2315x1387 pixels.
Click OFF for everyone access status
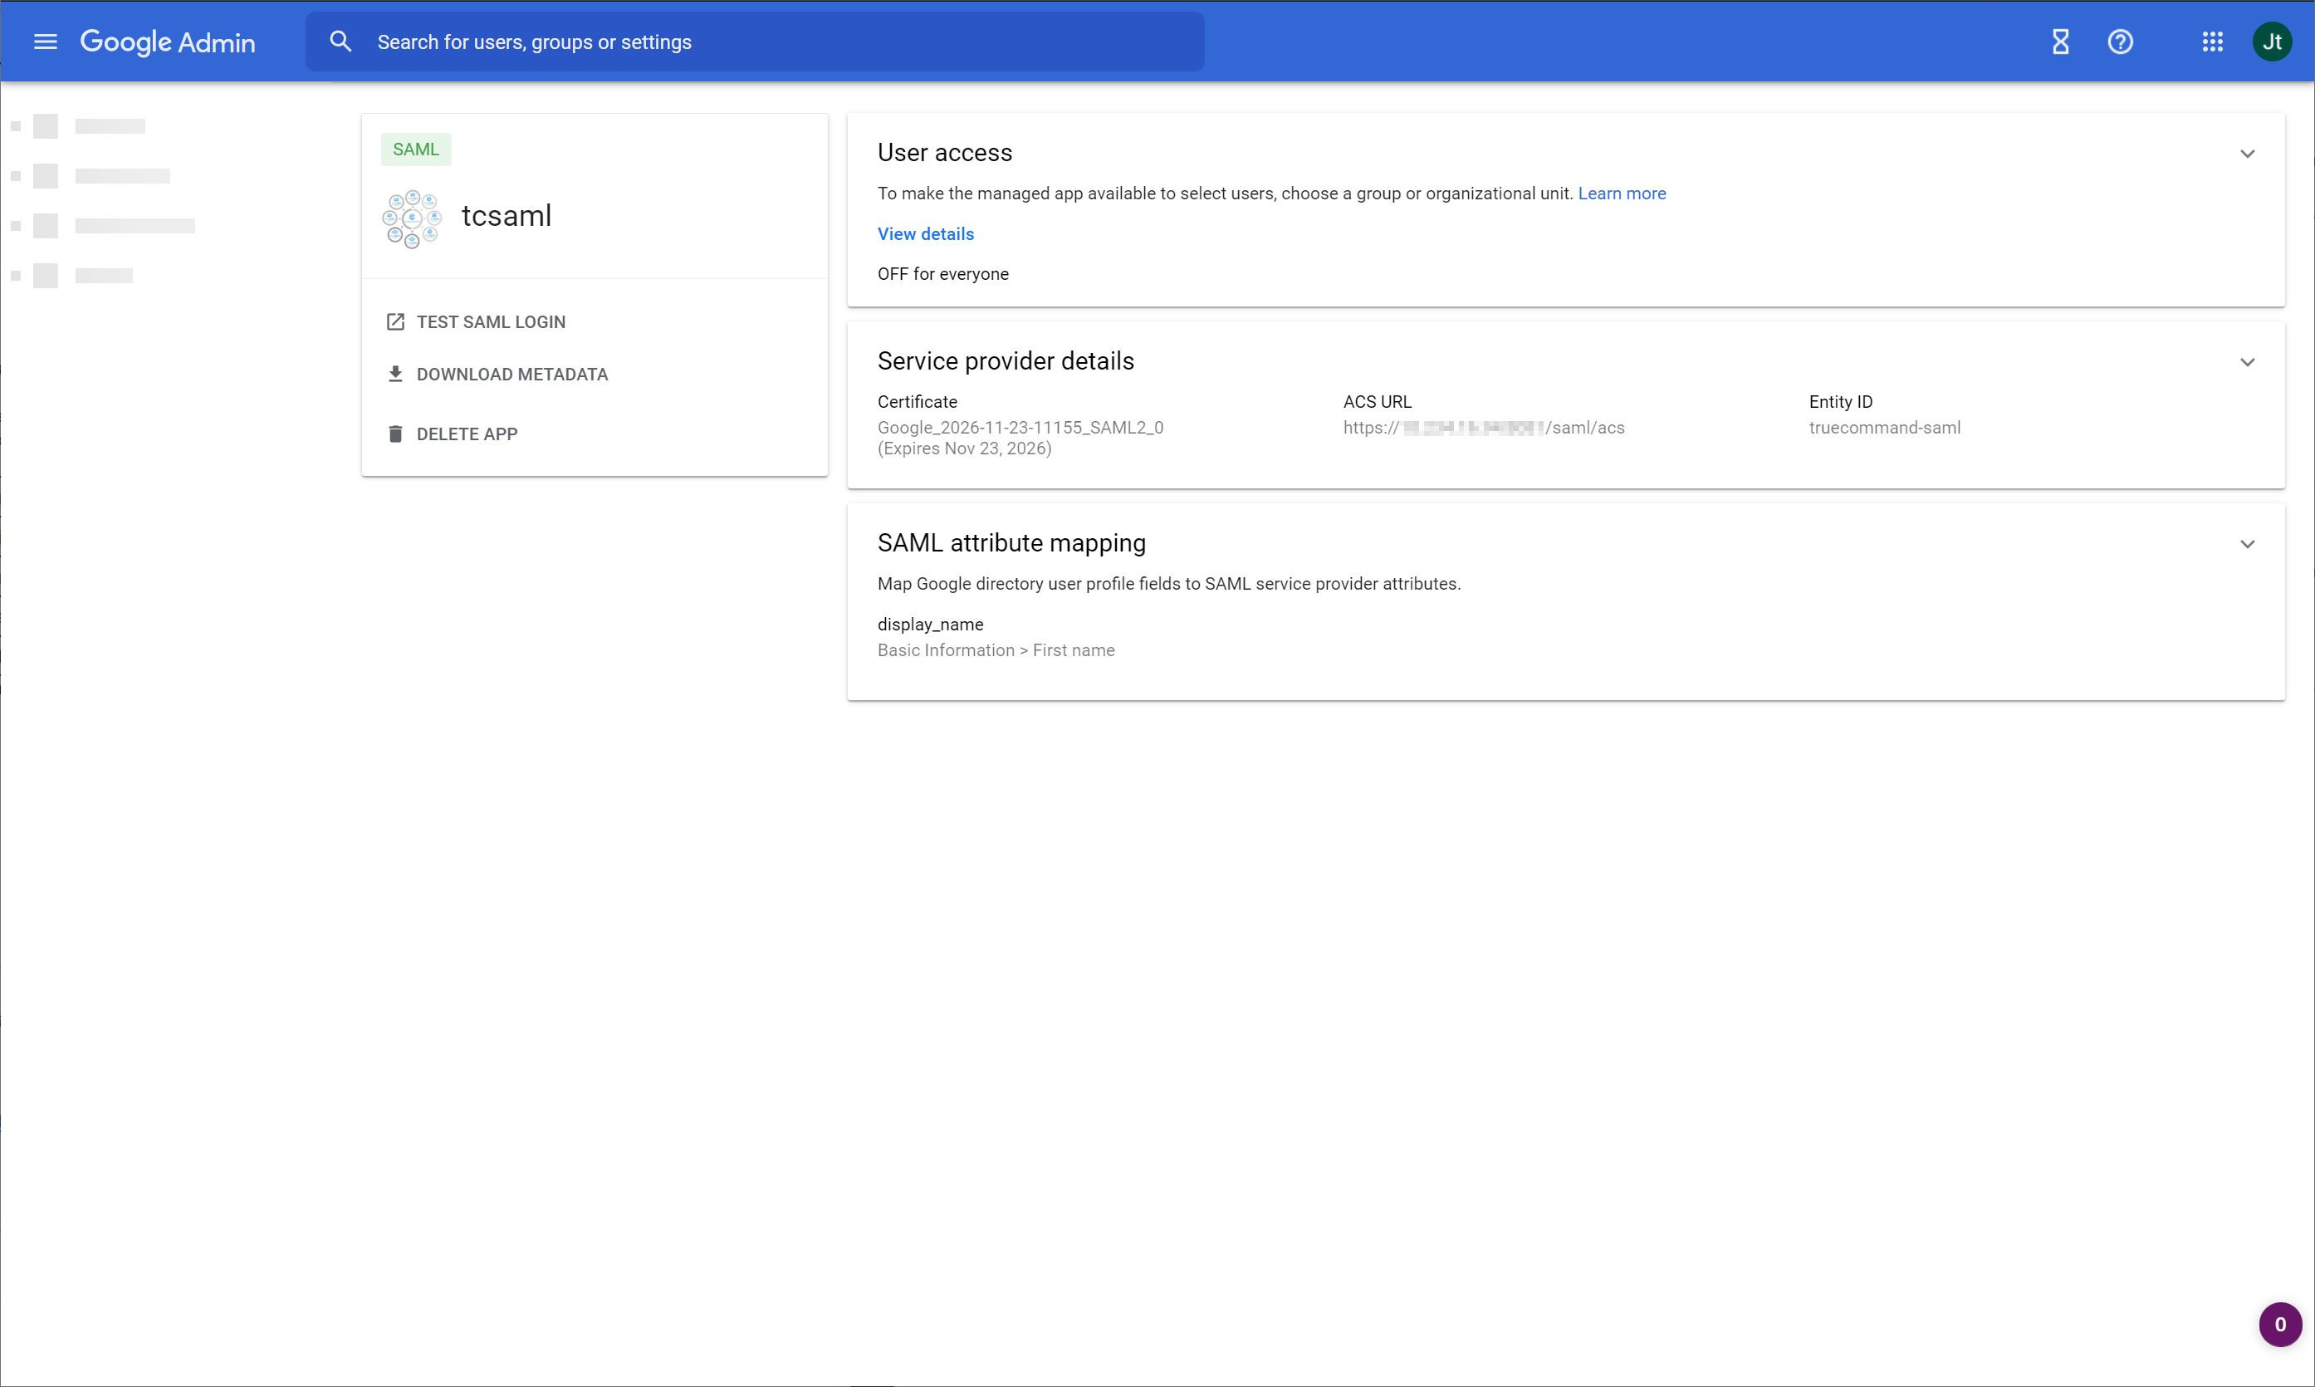tap(942, 273)
